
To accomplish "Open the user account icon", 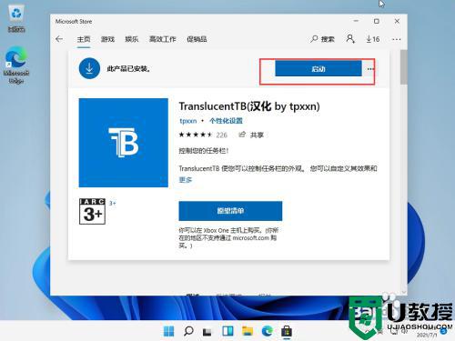I will pyautogui.click(x=350, y=39).
